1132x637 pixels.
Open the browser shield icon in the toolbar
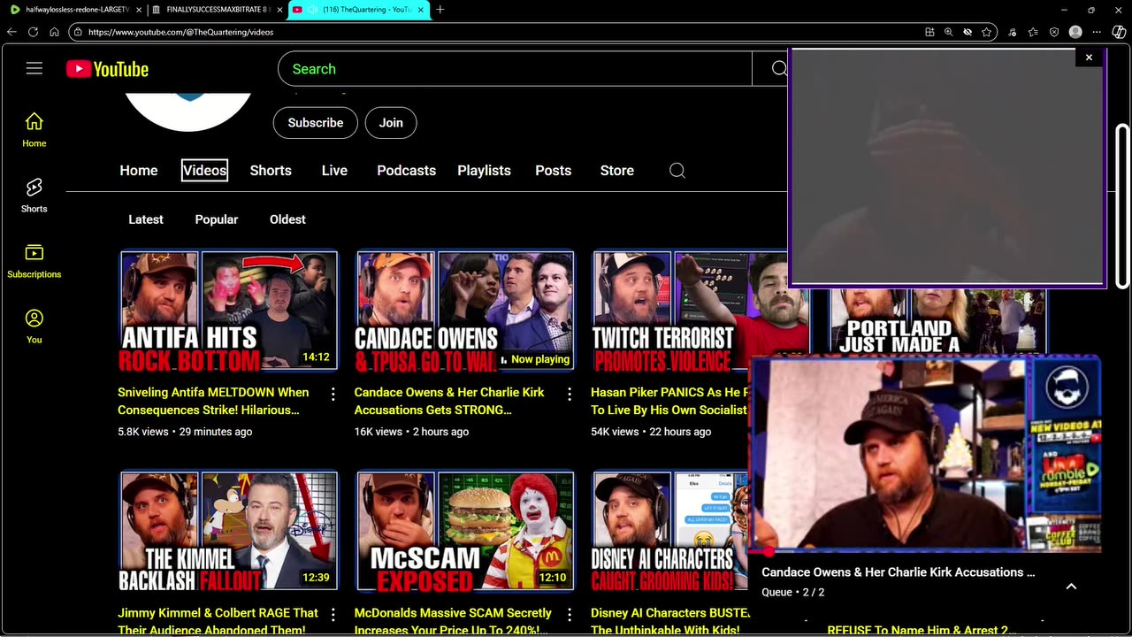[1054, 32]
